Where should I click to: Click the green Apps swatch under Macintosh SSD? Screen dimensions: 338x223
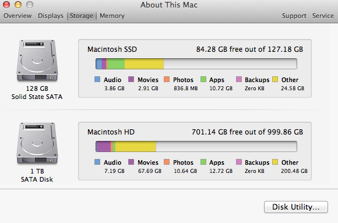203,79
